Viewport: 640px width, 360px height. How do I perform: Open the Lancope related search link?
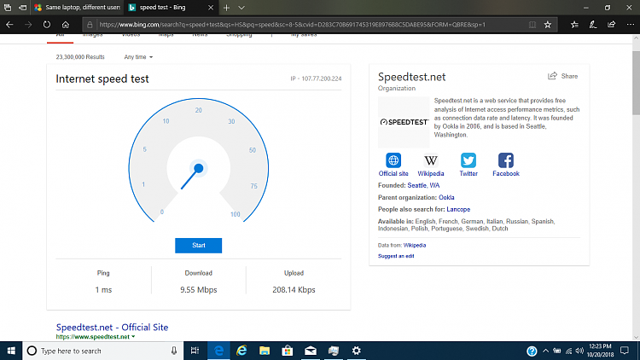click(458, 209)
